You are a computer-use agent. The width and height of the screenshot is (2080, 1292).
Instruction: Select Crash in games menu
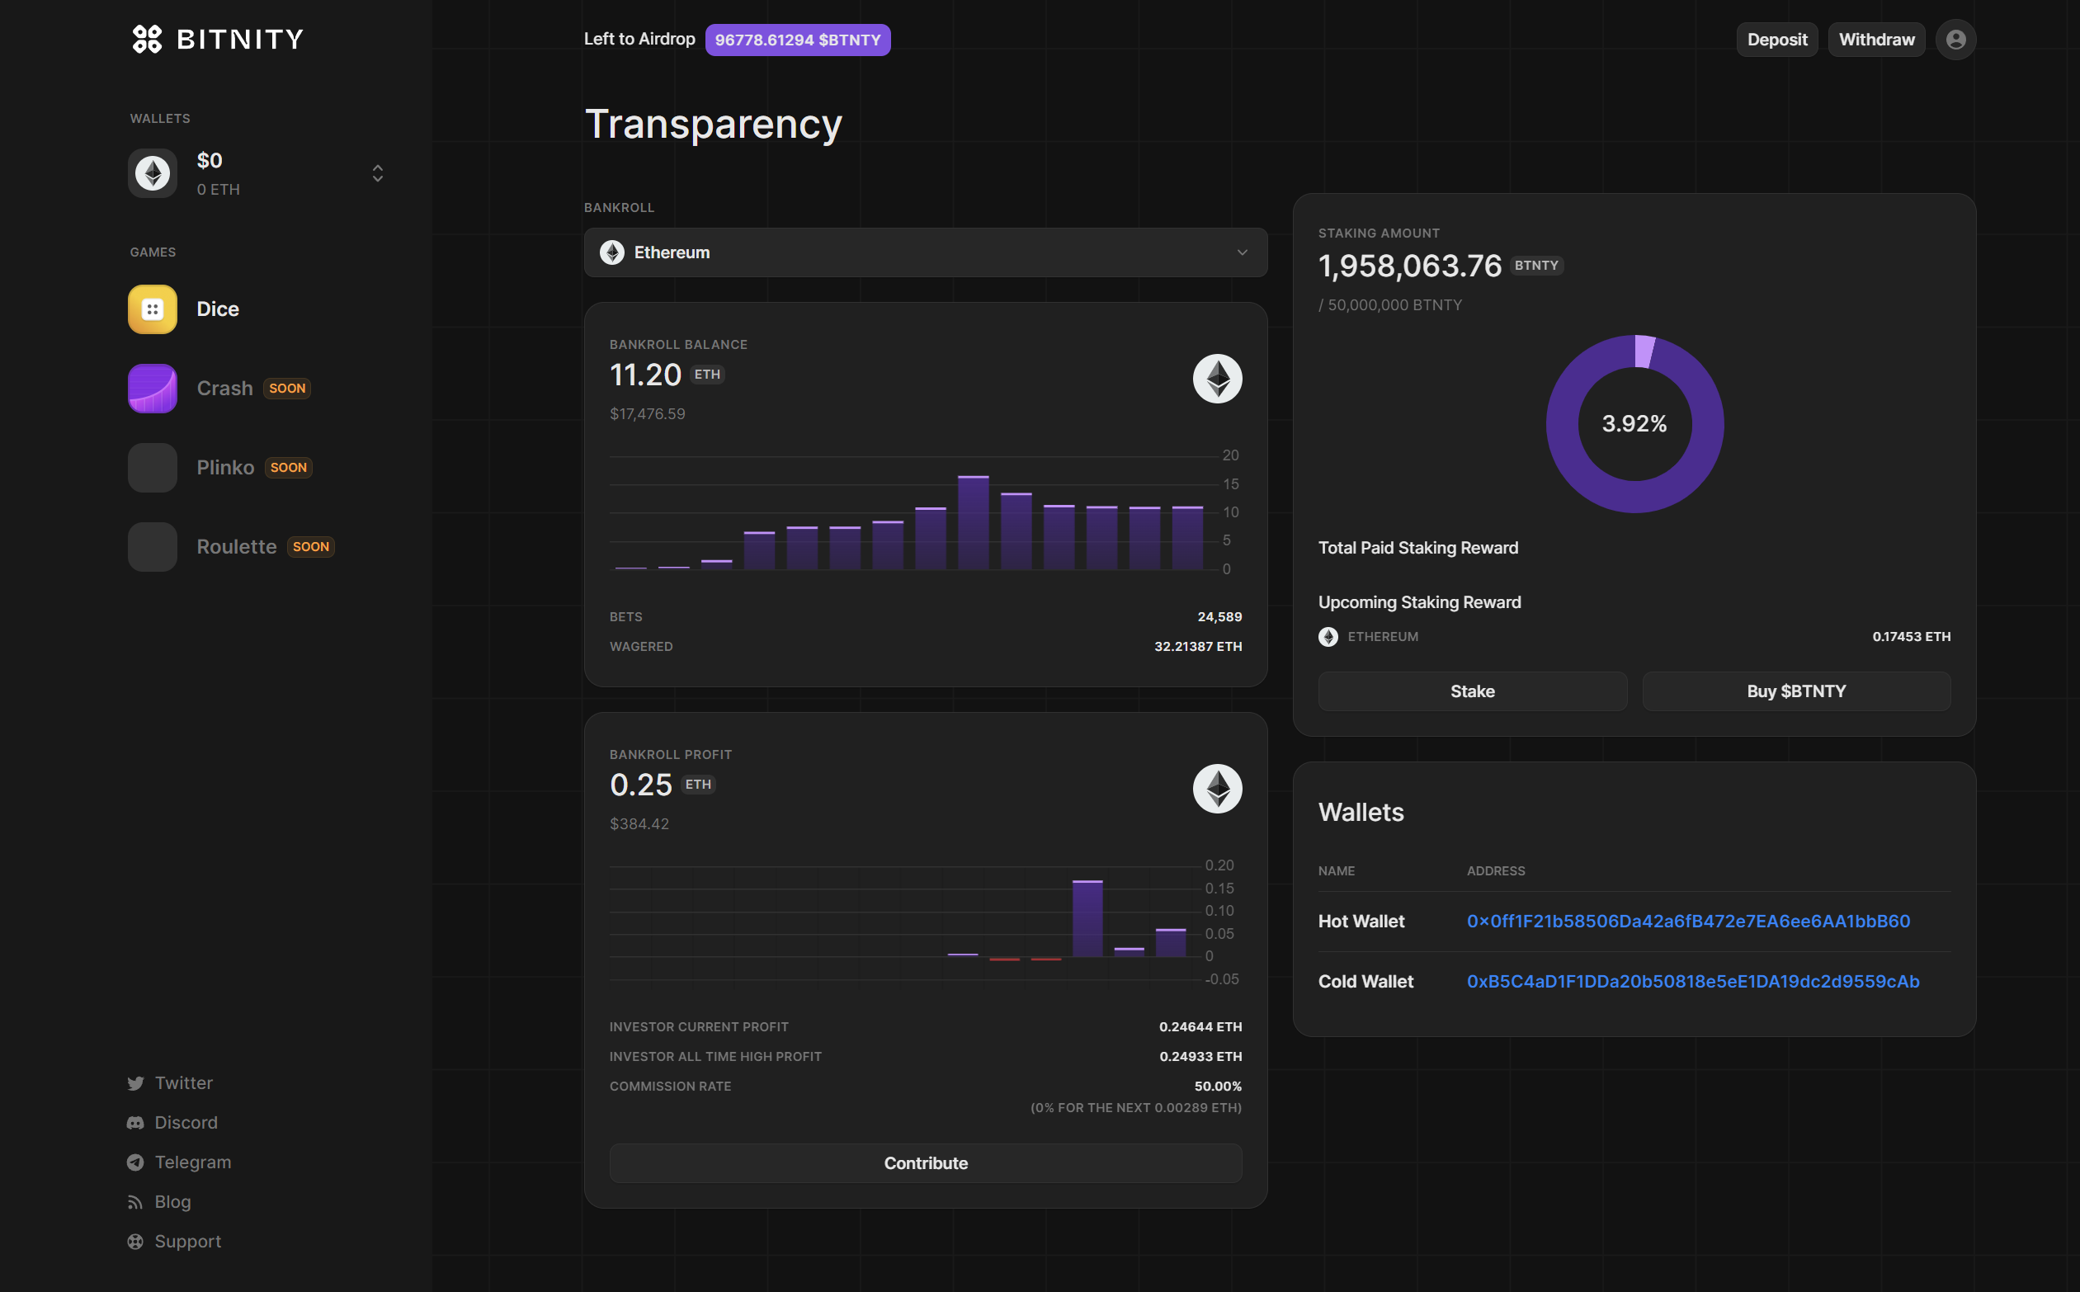(224, 389)
